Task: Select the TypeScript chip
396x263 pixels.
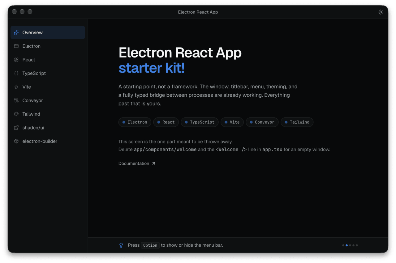Action: point(200,122)
